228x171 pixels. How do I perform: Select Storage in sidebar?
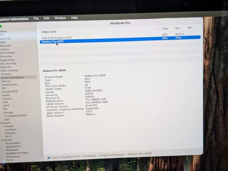8,112
